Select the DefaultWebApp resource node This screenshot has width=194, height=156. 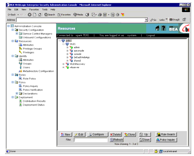[81, 57]
